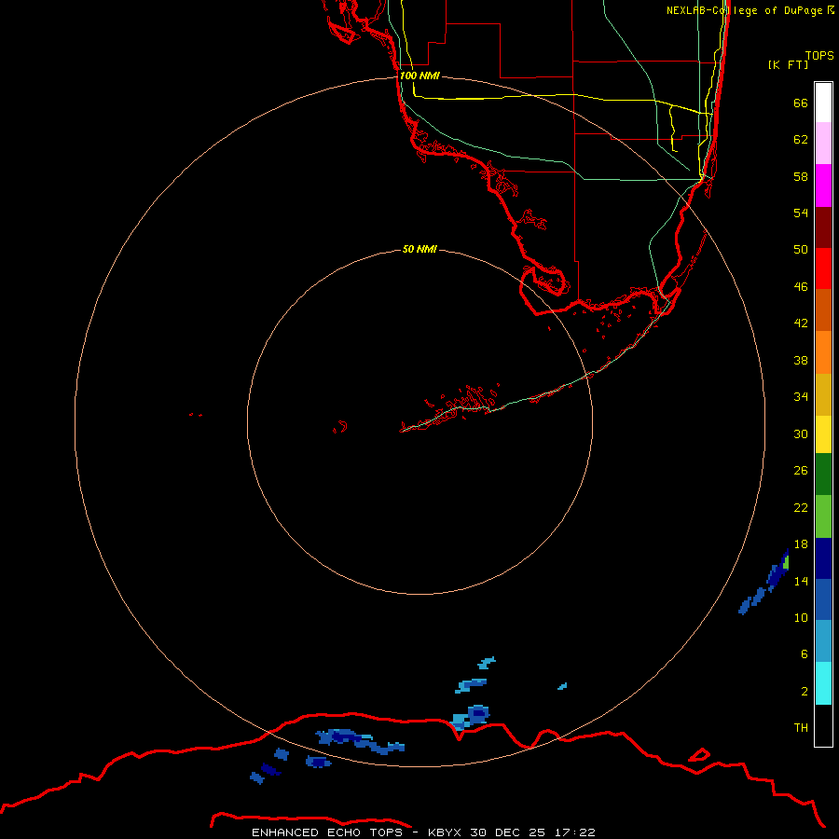Screen dimensions: 839x839
Task: Pick the dark orange legend swatch
Action: pos(823,310)
